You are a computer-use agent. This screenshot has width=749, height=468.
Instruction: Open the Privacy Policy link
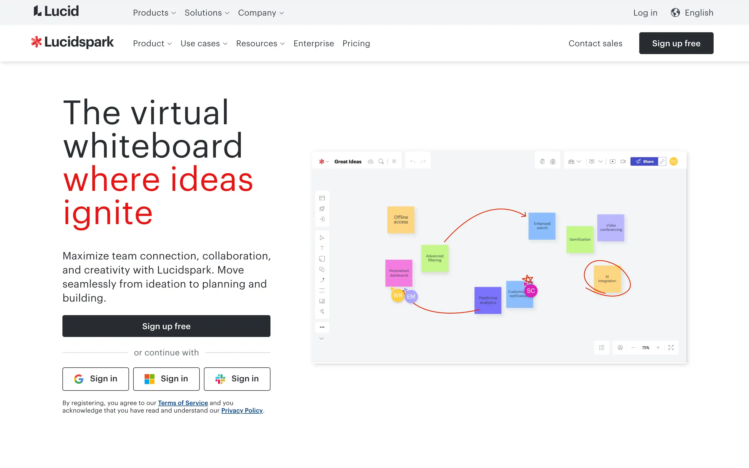[242, 411]
